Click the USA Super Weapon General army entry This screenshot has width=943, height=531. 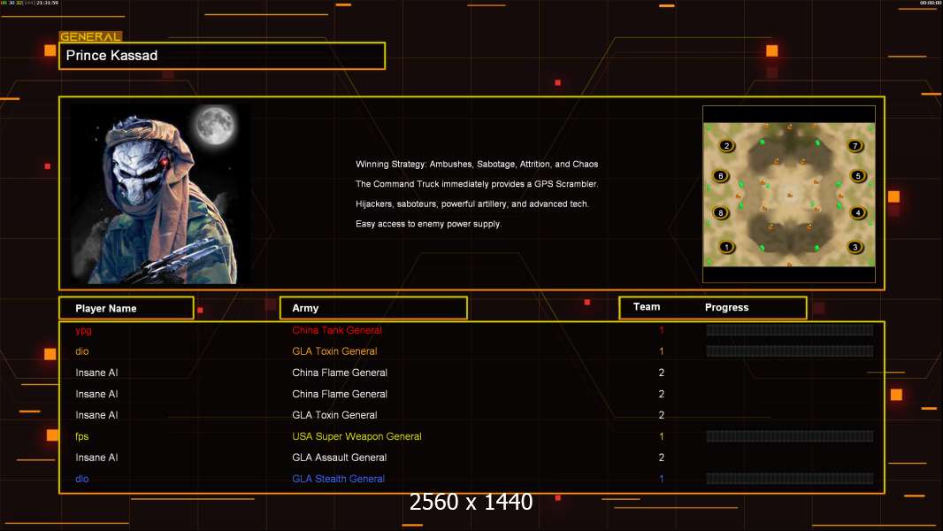(x=356, y=436)
